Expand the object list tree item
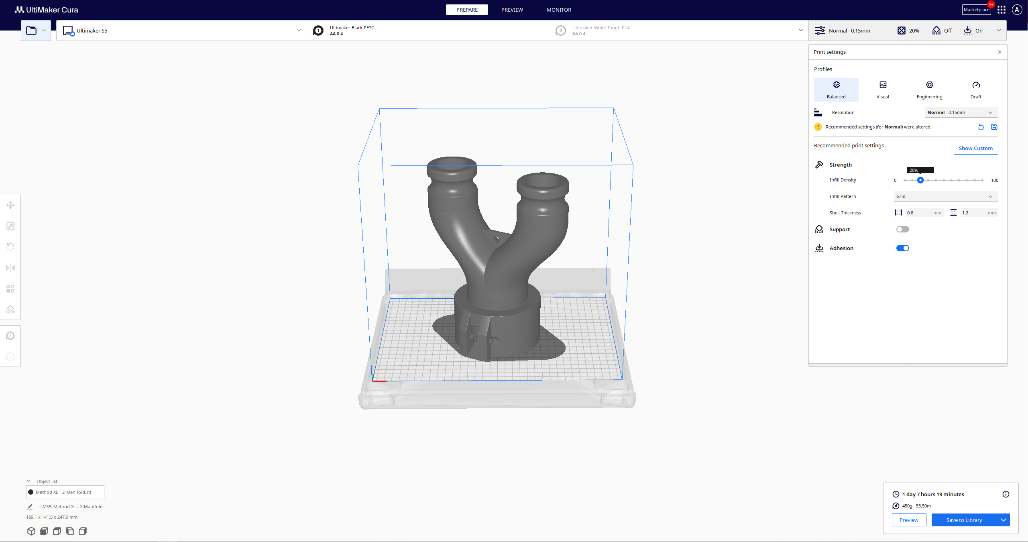The image size is (1028, 542). click(x=29, y=481)
